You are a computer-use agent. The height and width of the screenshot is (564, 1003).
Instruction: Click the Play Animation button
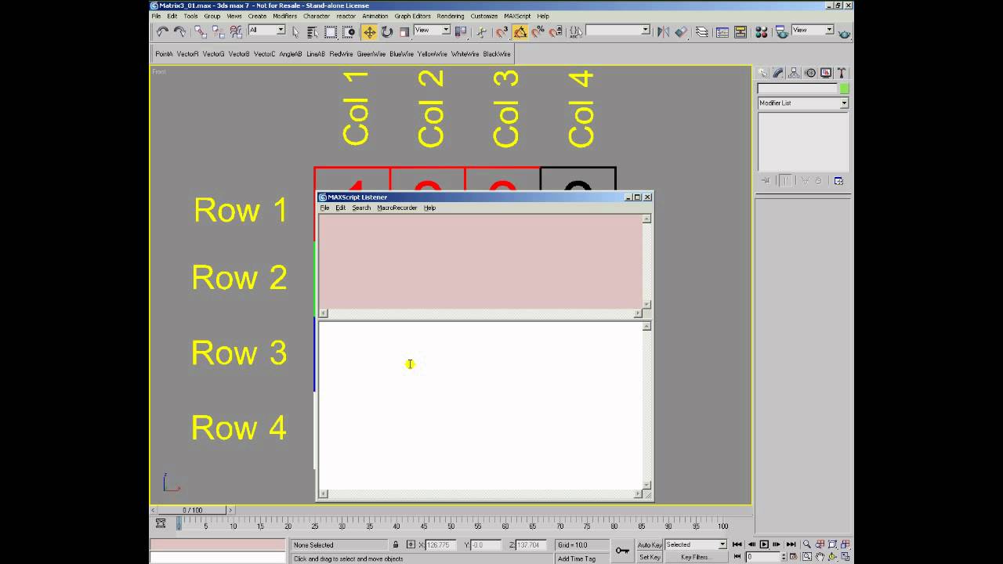pyautogui.click(x=764, y=544)
